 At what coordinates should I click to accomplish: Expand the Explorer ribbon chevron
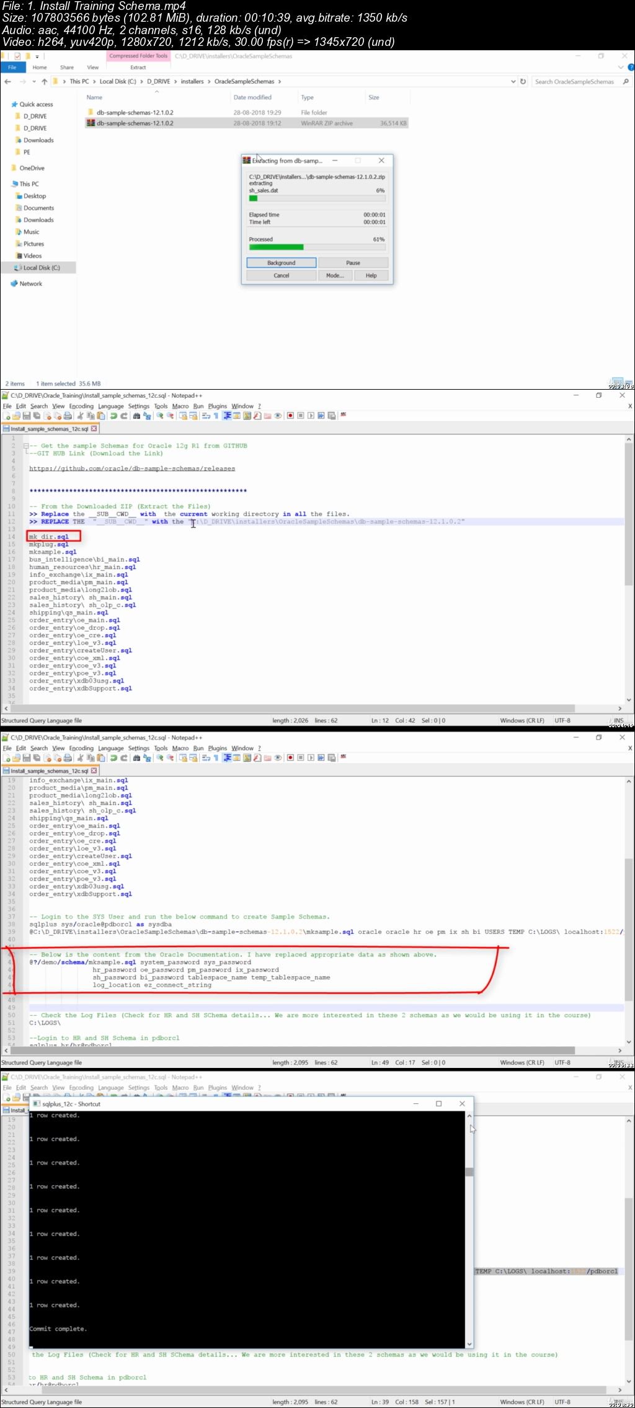621,67
